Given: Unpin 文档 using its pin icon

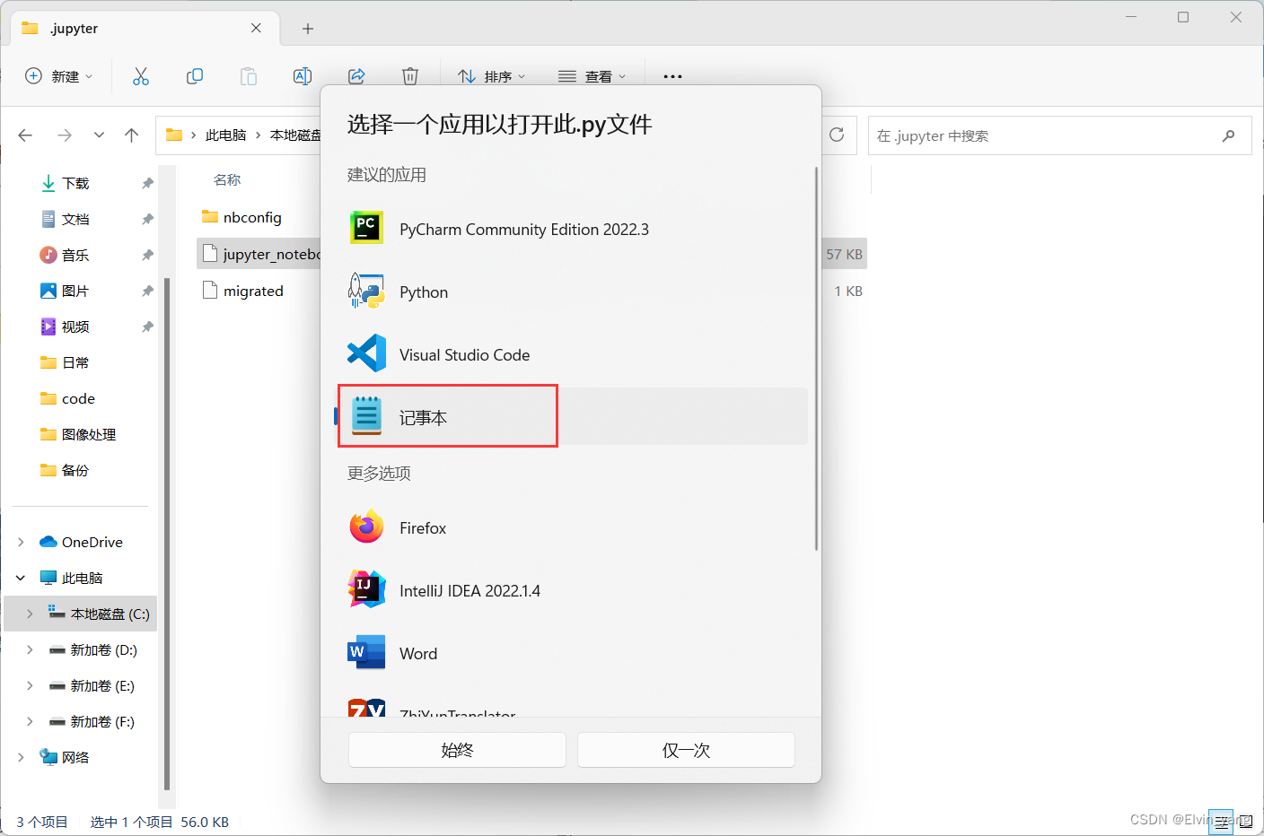Looking at the screenshot, I should tap(147, 219).
